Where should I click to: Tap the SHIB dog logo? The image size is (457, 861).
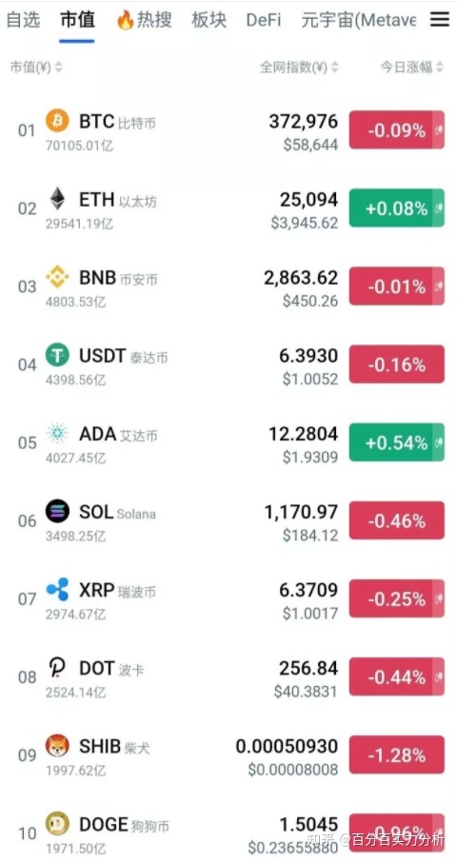(57, 746)
